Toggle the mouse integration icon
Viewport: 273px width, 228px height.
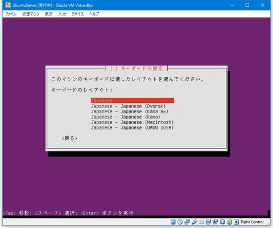click(x=229, y=222)
